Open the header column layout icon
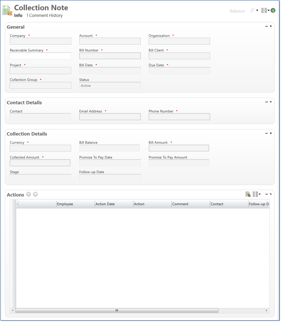 [264, 11]
